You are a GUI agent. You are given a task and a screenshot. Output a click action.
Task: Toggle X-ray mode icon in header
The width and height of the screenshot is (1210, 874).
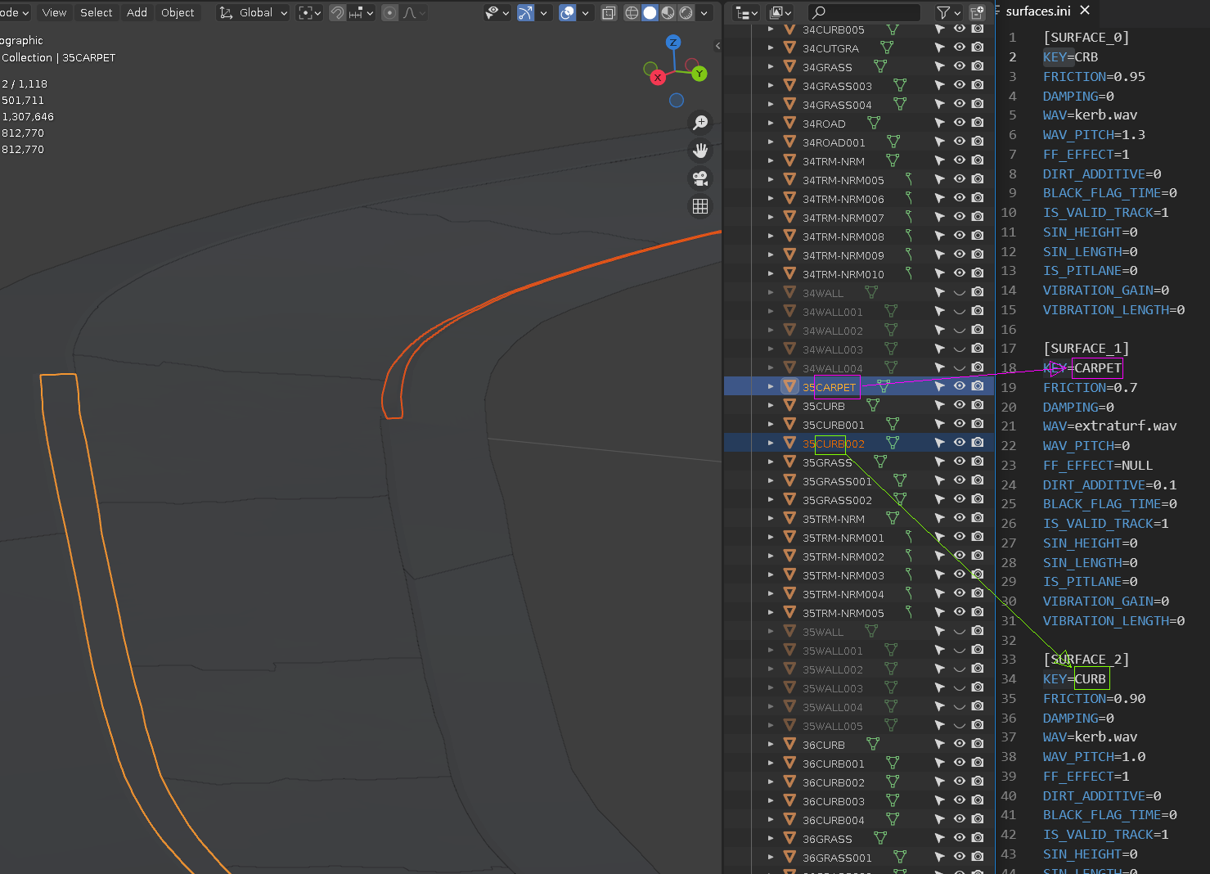(x=609, y=12)
